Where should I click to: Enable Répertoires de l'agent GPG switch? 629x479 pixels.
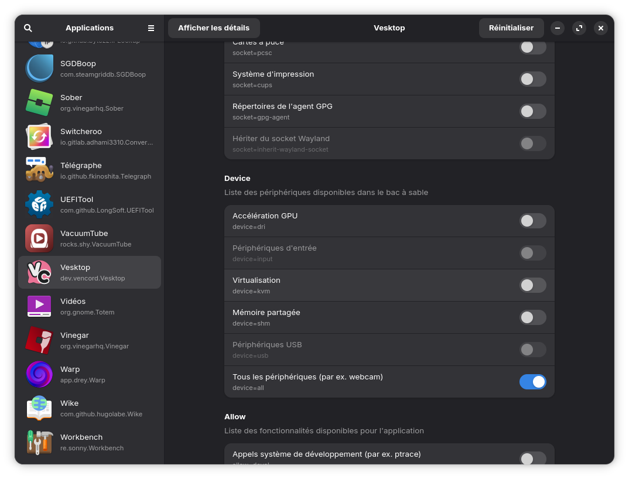[x=532, y=111]
